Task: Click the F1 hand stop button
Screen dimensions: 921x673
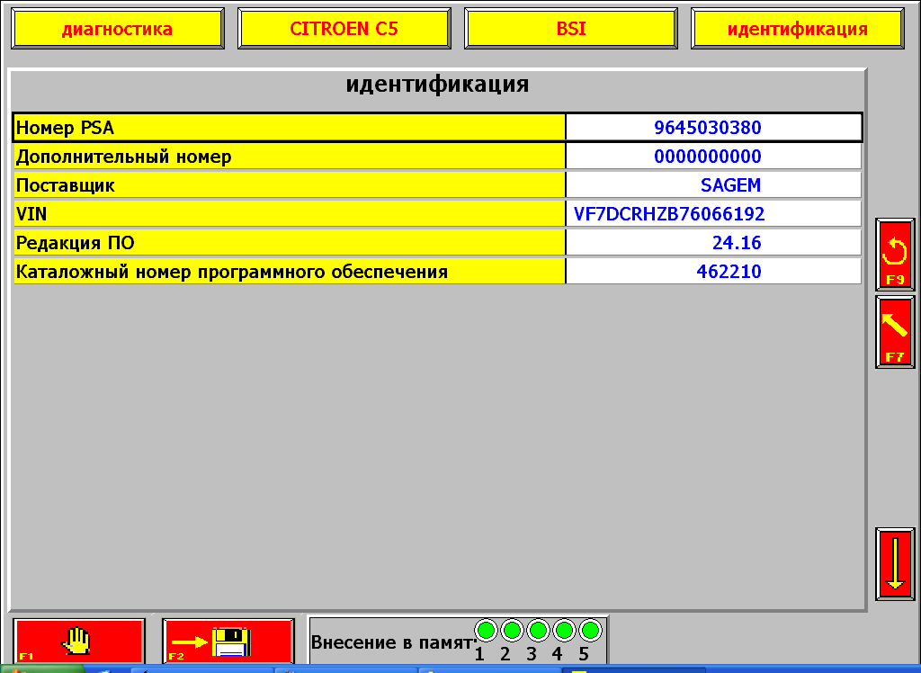Action: [x=79, y=641]
